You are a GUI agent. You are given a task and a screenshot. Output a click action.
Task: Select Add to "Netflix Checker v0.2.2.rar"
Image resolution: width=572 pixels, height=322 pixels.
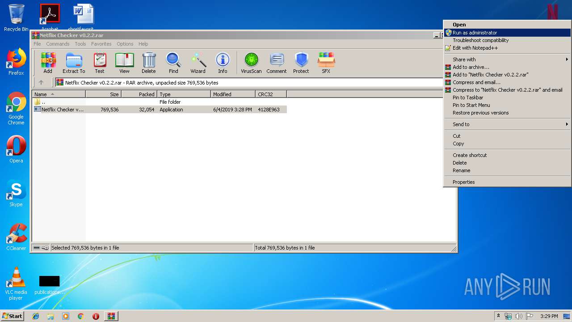[507, 75]
